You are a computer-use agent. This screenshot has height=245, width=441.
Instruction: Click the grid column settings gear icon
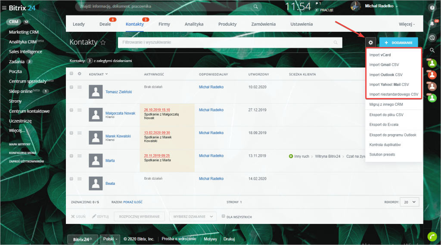pos(79,74)
